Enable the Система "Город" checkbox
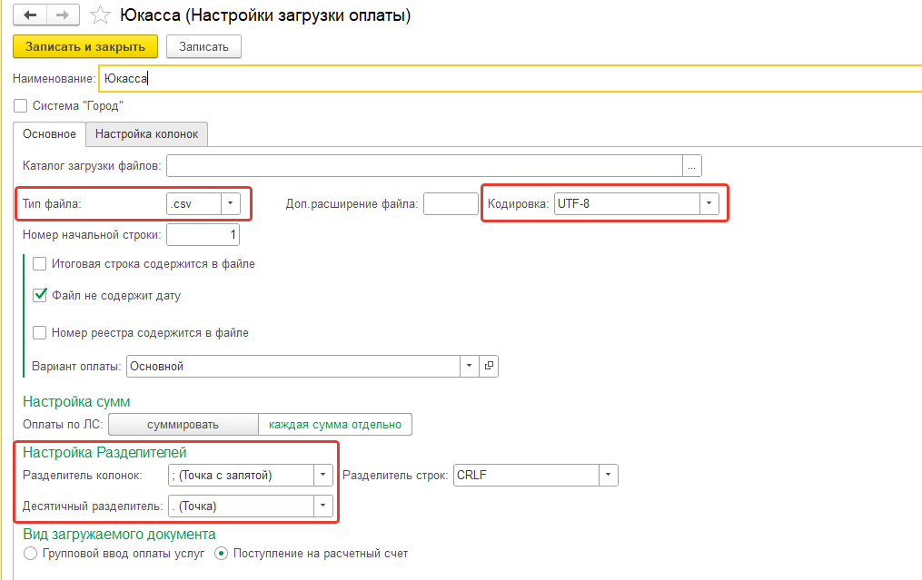Screen dimensions: 922x580 21,105
